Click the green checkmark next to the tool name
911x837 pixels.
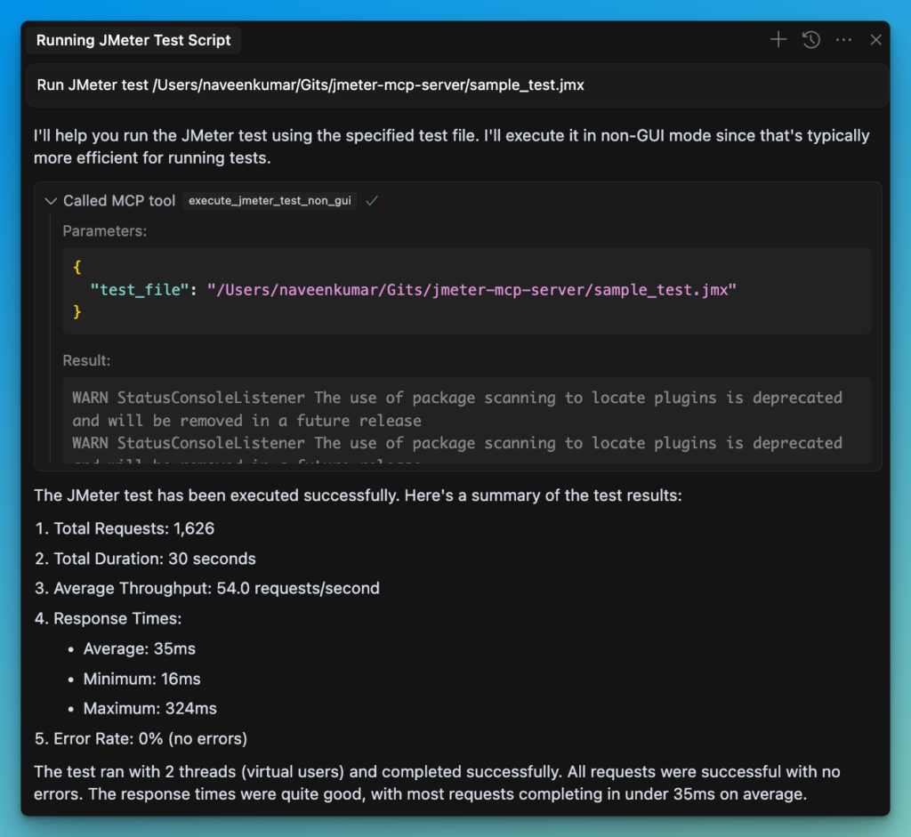point(372,200)
